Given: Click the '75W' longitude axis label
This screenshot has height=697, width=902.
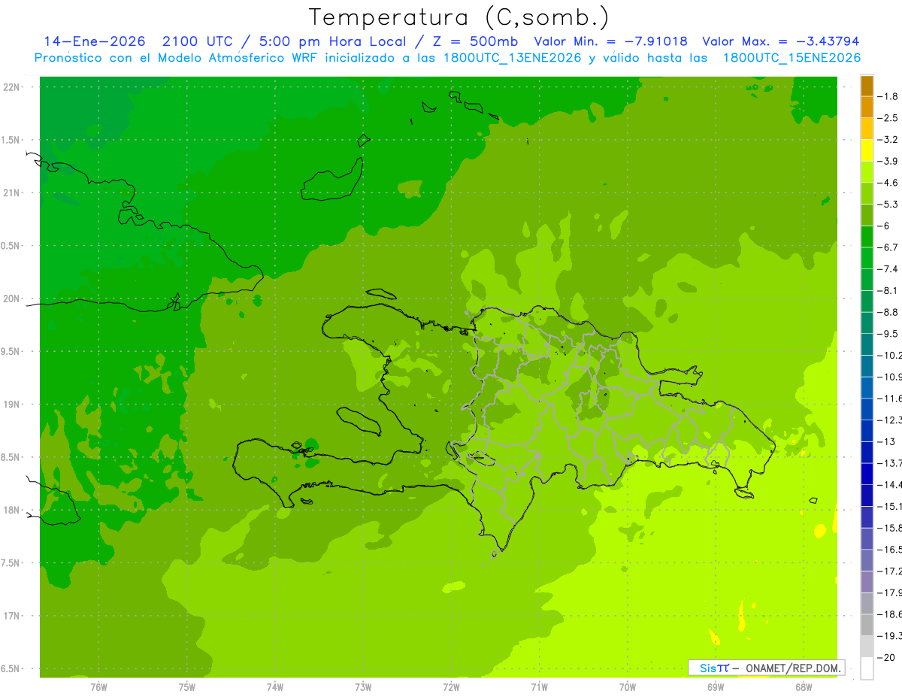Looking at the screenshot, I should pyautogui.click(x=186, y=686).
